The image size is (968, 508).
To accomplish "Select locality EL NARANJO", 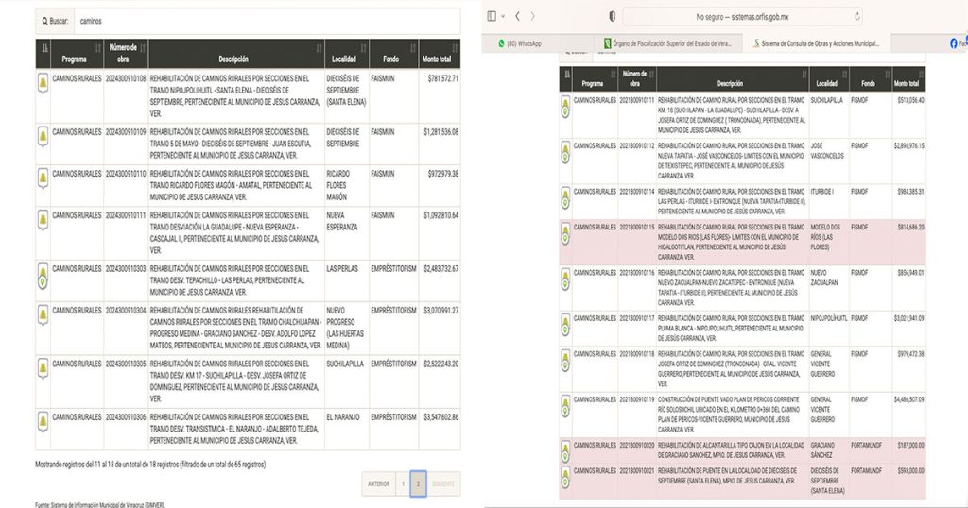I will point(342,417).
